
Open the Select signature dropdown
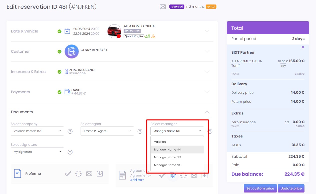[x=37, y=152]
